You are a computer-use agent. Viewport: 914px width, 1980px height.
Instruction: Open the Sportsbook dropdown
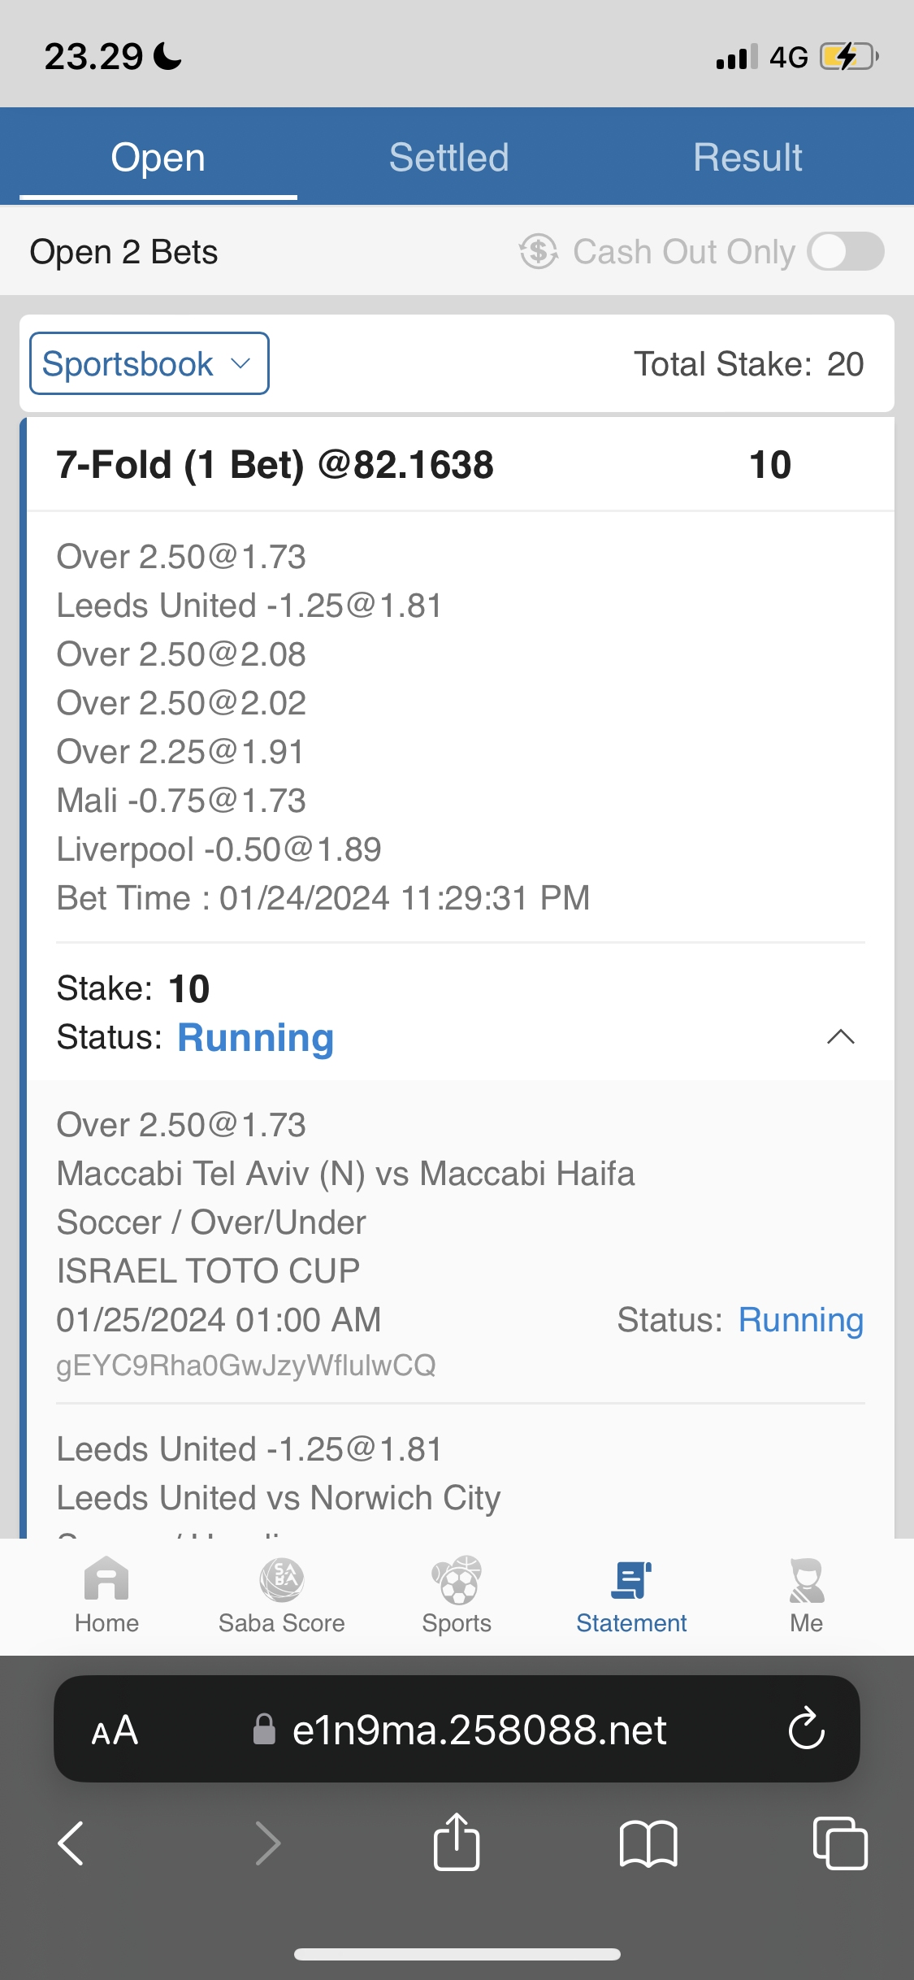[149, 363]
